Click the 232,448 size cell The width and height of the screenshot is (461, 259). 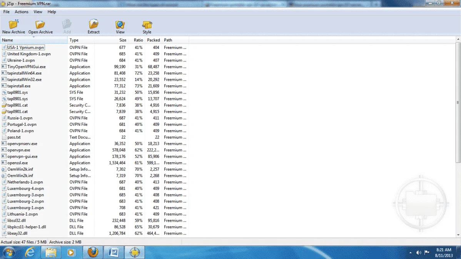coord(119,220)
